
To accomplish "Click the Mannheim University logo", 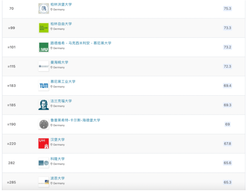I will 44,67.
